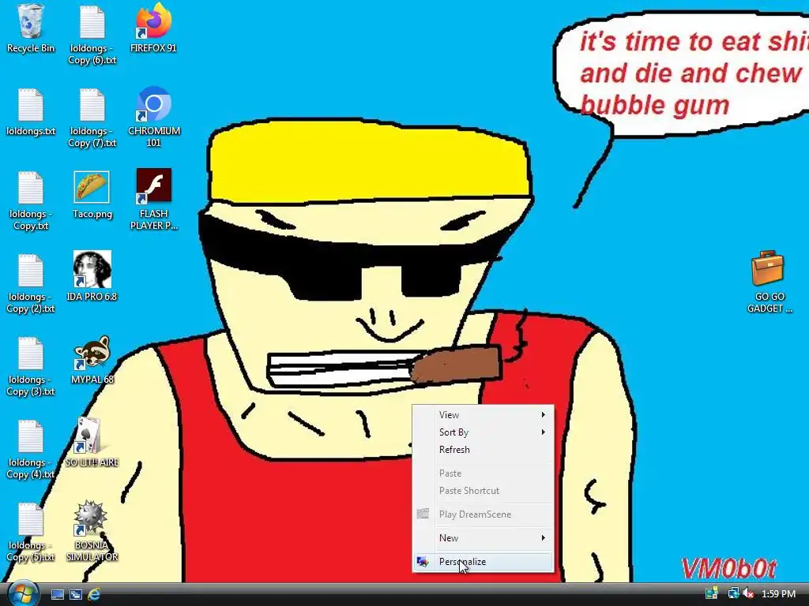The height and width of the screenshot is (606, 809).
Task: Click Switch Between Windows quick launch icon
Action: (x=76, y=594)
